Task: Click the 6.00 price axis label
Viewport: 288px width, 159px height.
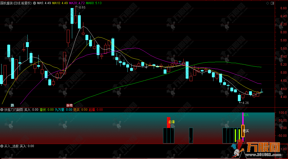Action: (x=283, y=32)
